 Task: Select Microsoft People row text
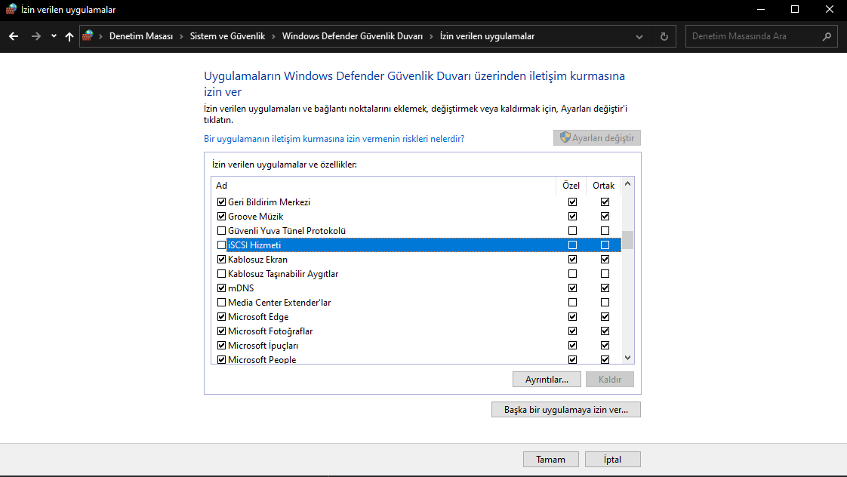(x=262, y=360)
